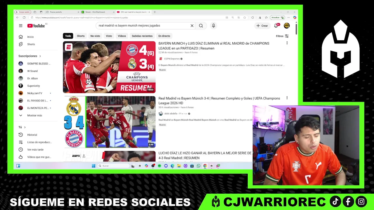Viewport: 374px width, 210px height.
Task: Open the Filtros filter options
Action: pyautogui.click(x=282, y=36)
